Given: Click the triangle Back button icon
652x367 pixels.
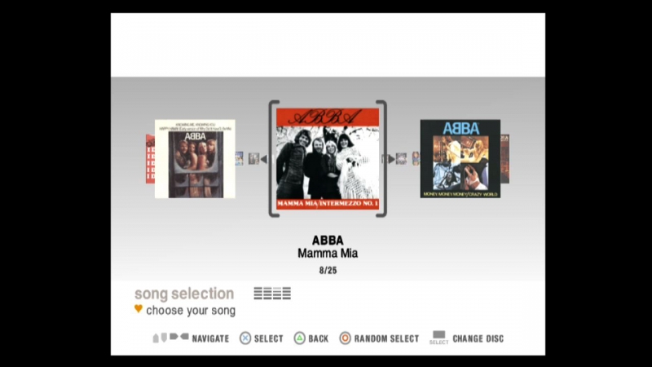Looking at the screenshot, I should [x=299, y=338].
